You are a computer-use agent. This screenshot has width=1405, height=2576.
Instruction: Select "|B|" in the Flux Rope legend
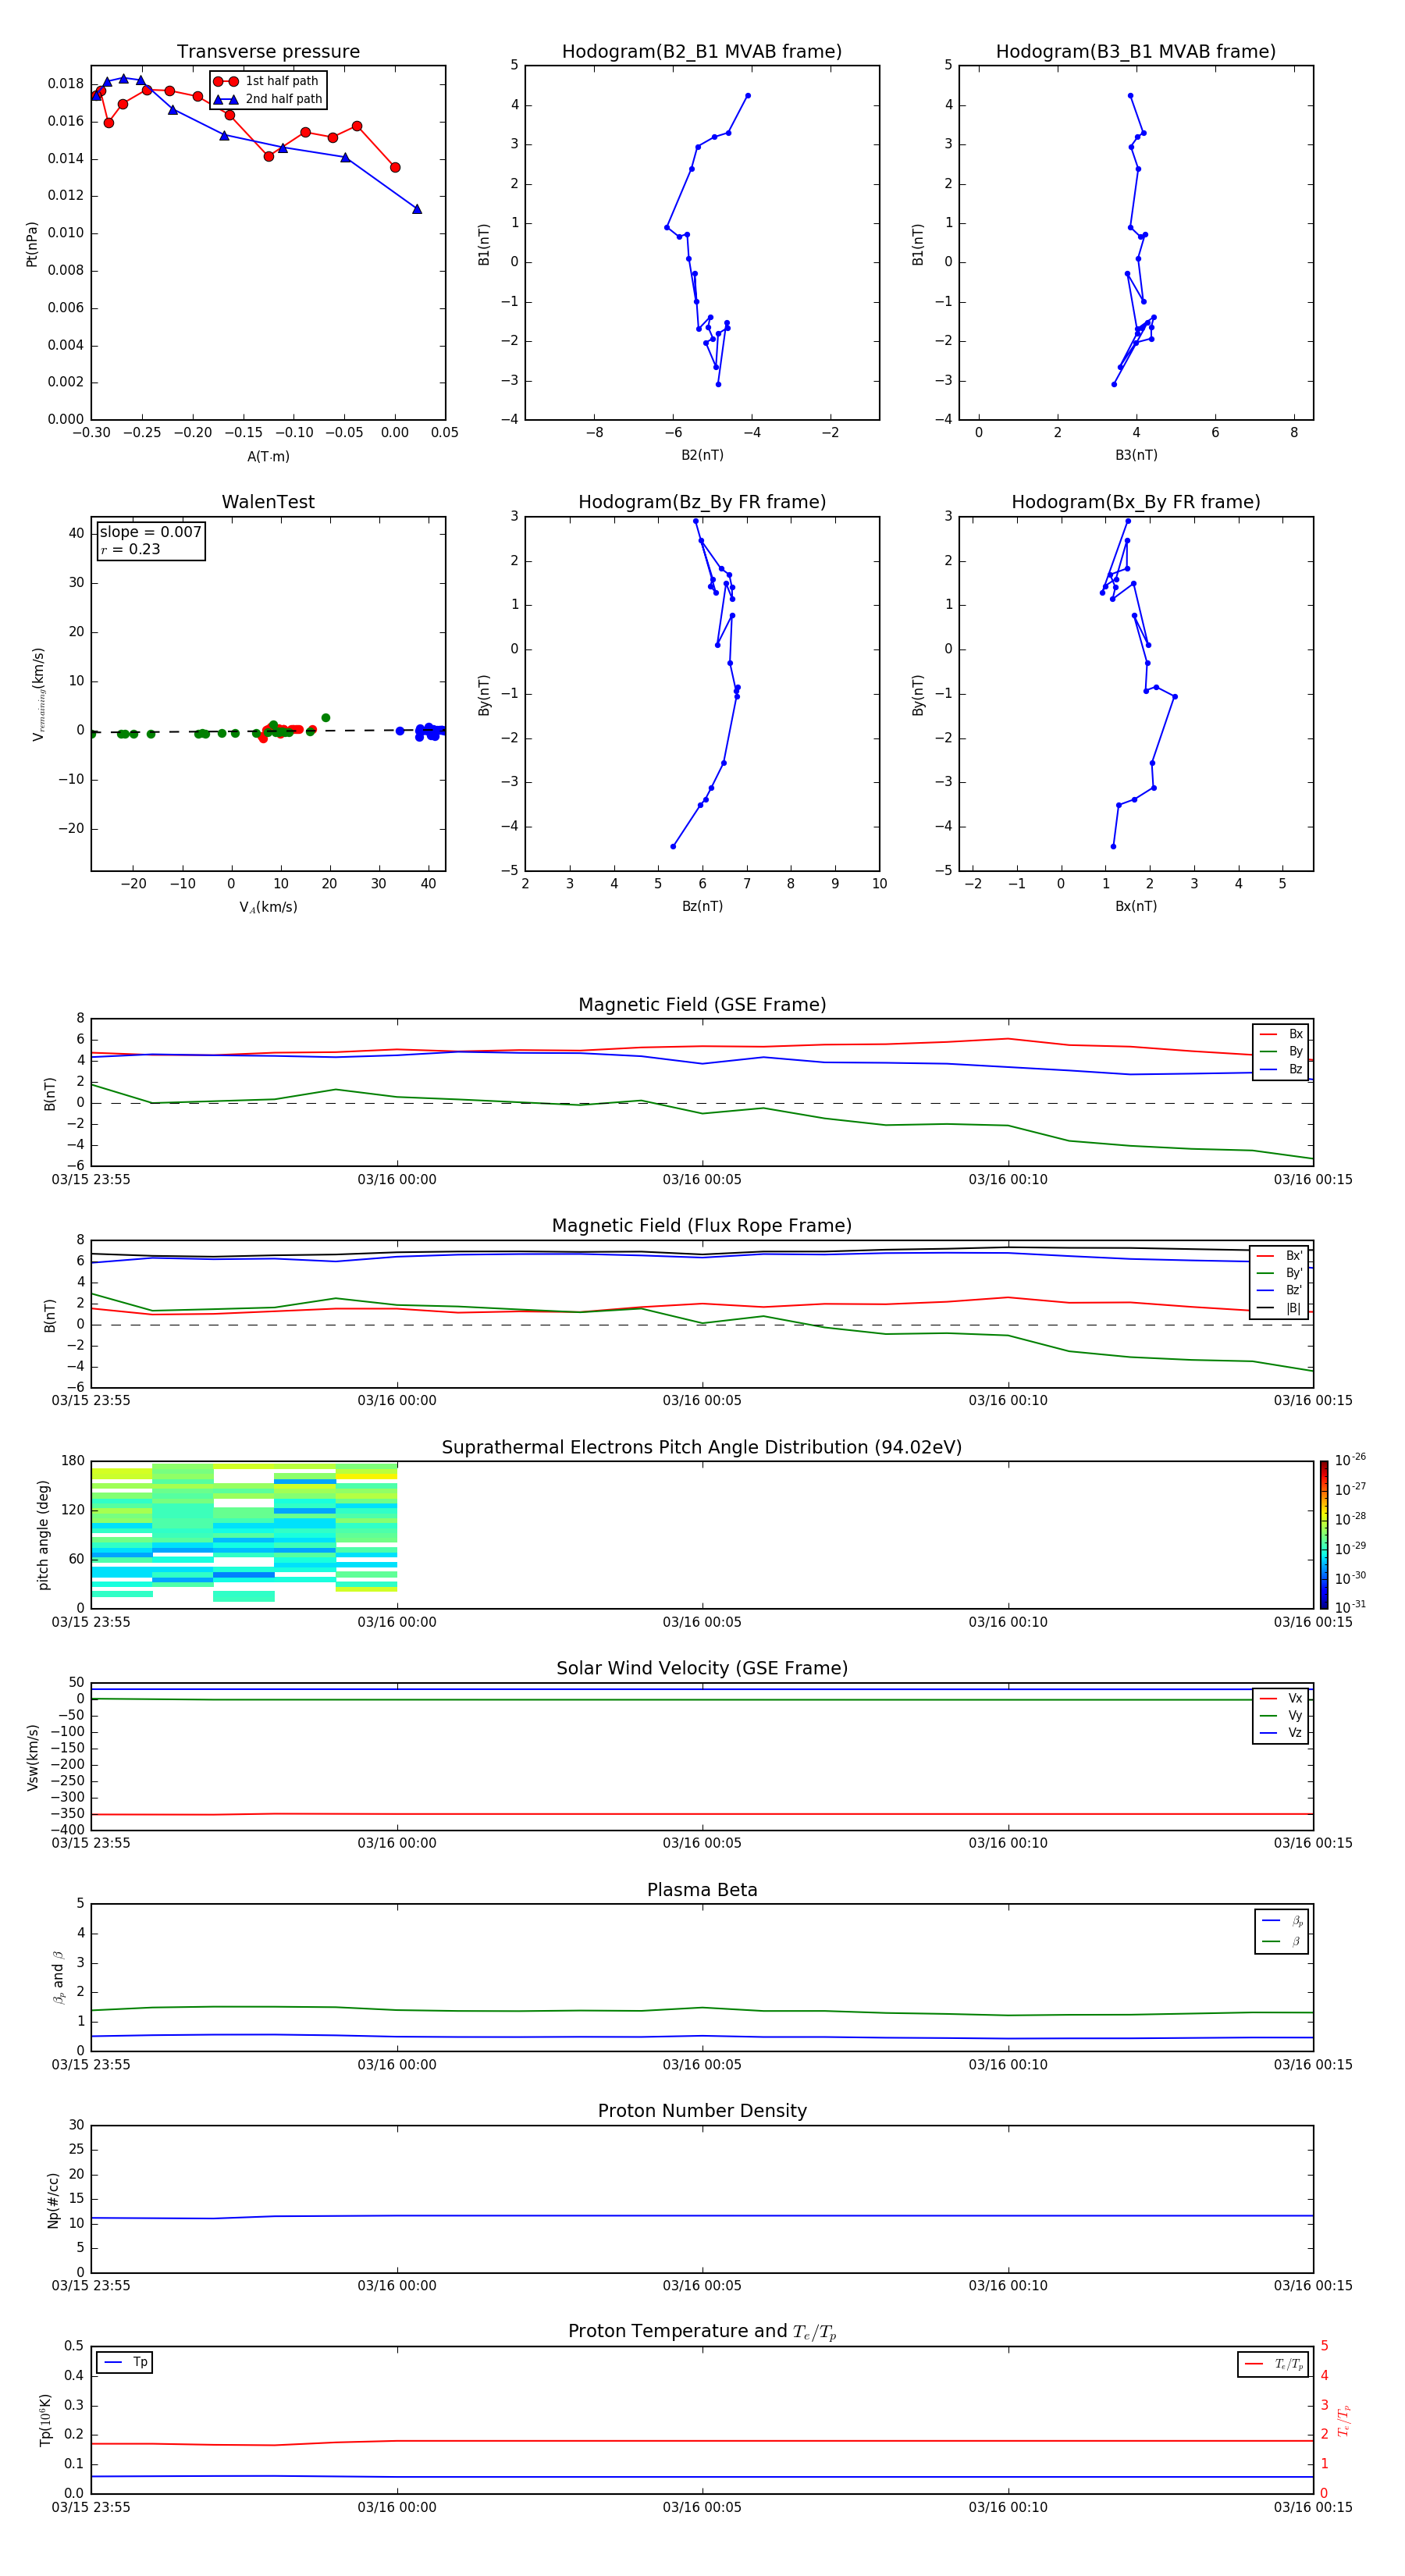coord(1280,1308)
